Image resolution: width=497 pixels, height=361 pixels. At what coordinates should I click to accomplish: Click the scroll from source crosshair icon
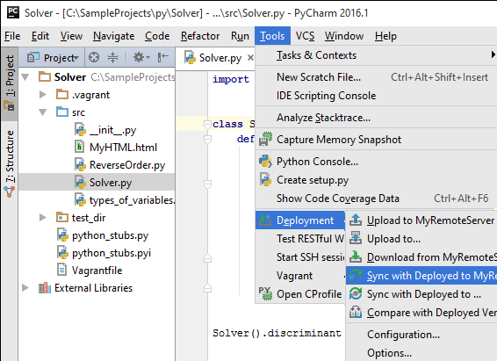94,57
